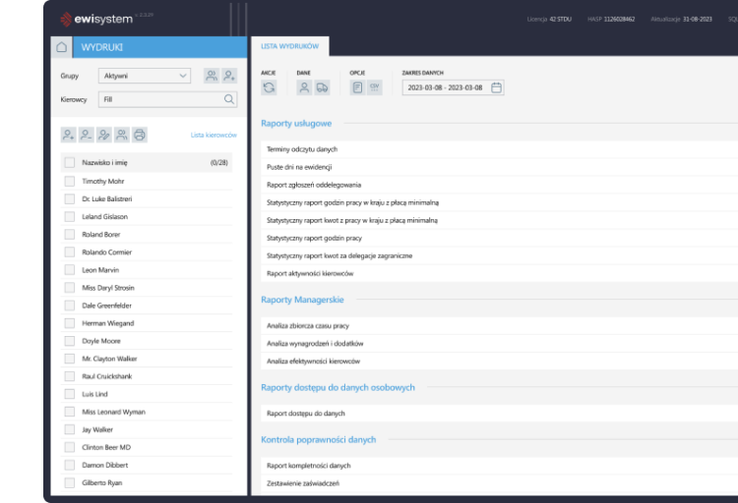Open the Raport aktywności kierowców report
This screenshot has height=503, width=738.
tap(310, 273)
